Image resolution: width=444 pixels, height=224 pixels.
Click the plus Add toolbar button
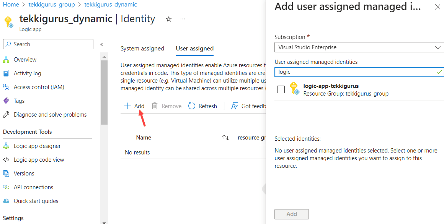(134, 106)
